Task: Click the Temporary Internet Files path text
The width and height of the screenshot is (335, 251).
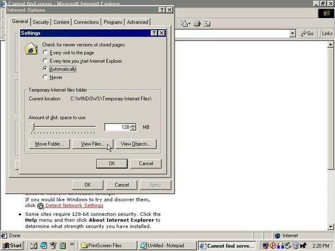Action: tap(111, 99)
